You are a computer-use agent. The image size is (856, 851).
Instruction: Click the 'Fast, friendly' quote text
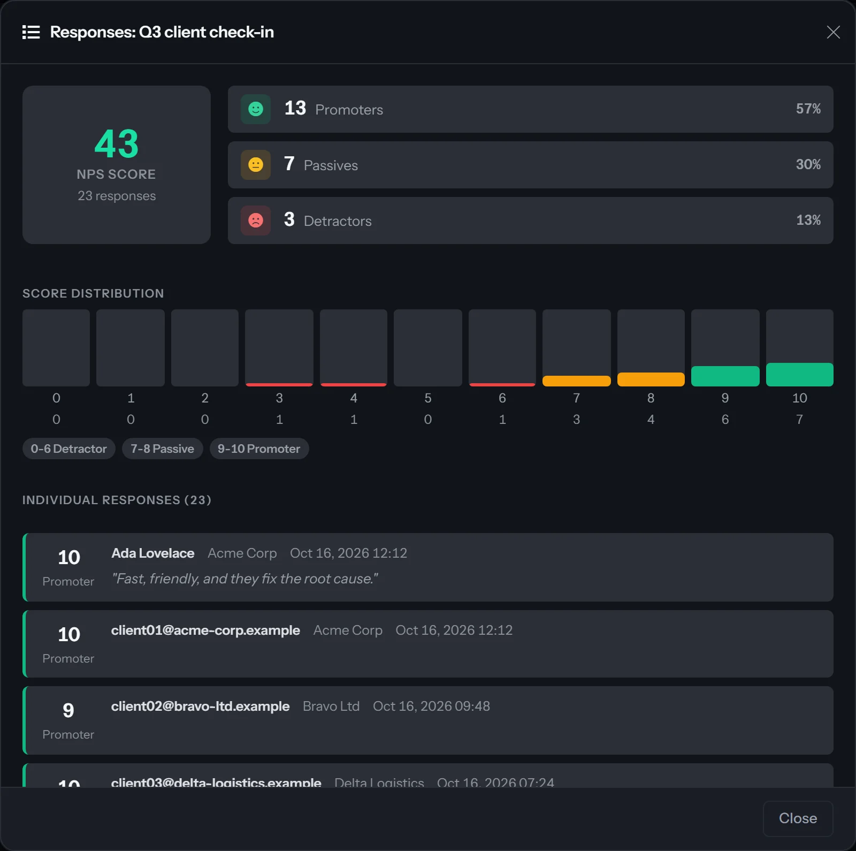pyautogui.click(x=245, y=579)
